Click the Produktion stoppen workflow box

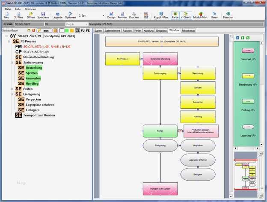click(201, 131)
